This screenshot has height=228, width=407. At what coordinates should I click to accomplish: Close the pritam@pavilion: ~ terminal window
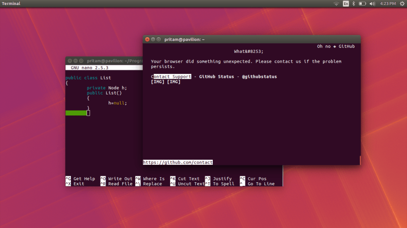pos(147,39)
